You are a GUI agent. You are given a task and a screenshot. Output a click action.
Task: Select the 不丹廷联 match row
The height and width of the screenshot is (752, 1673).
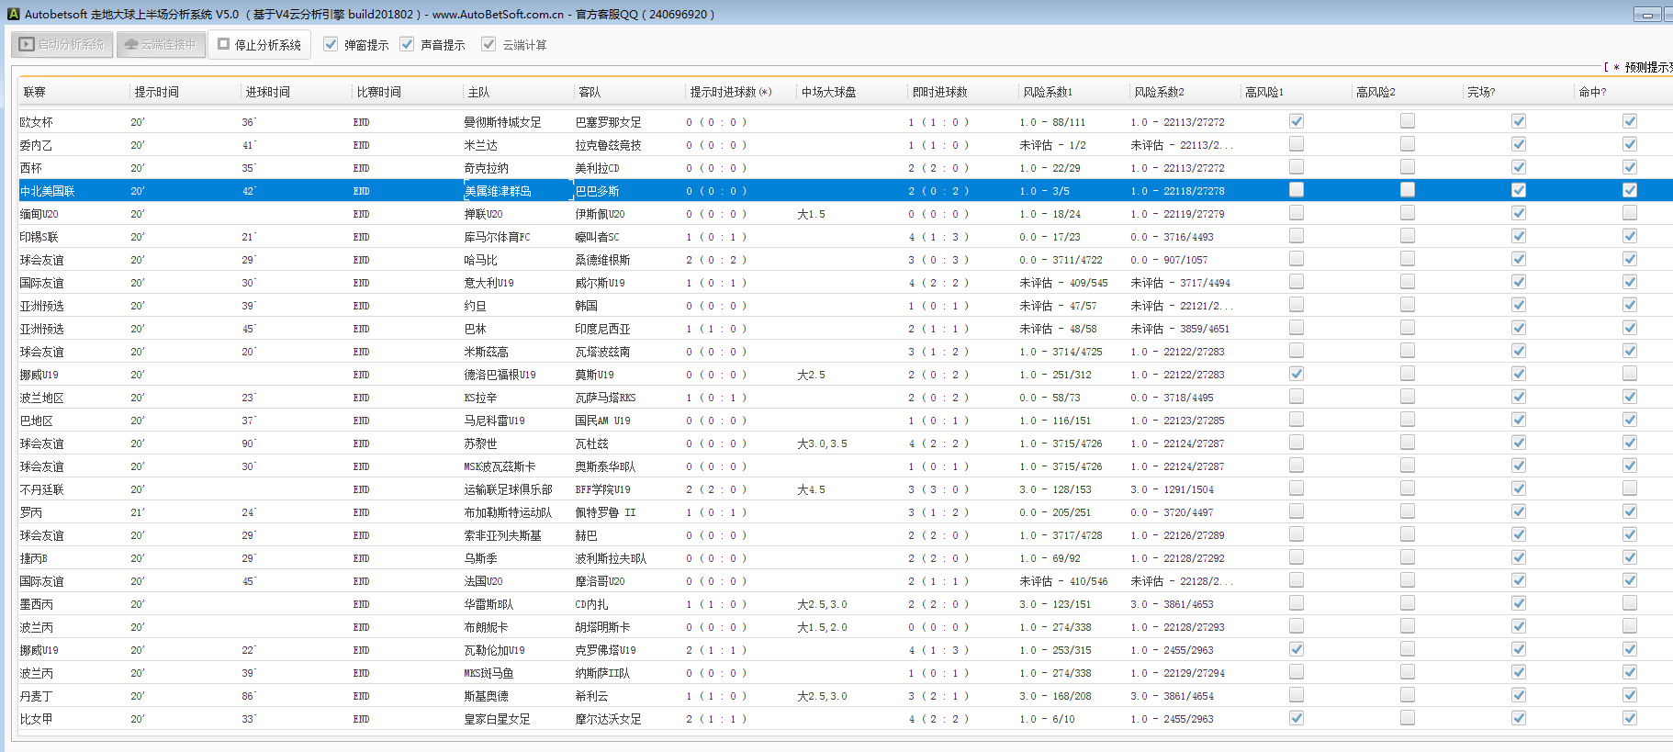(x=275, y=489)
